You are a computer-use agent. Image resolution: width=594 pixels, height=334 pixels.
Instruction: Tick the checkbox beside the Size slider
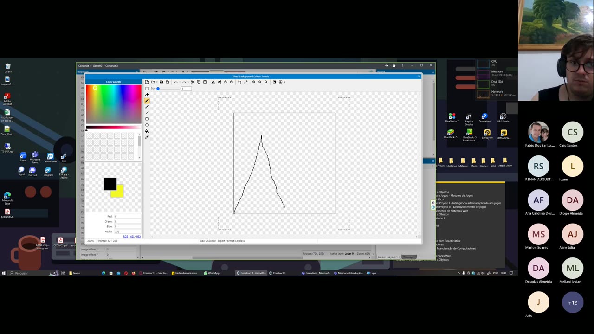coord(147,89)
